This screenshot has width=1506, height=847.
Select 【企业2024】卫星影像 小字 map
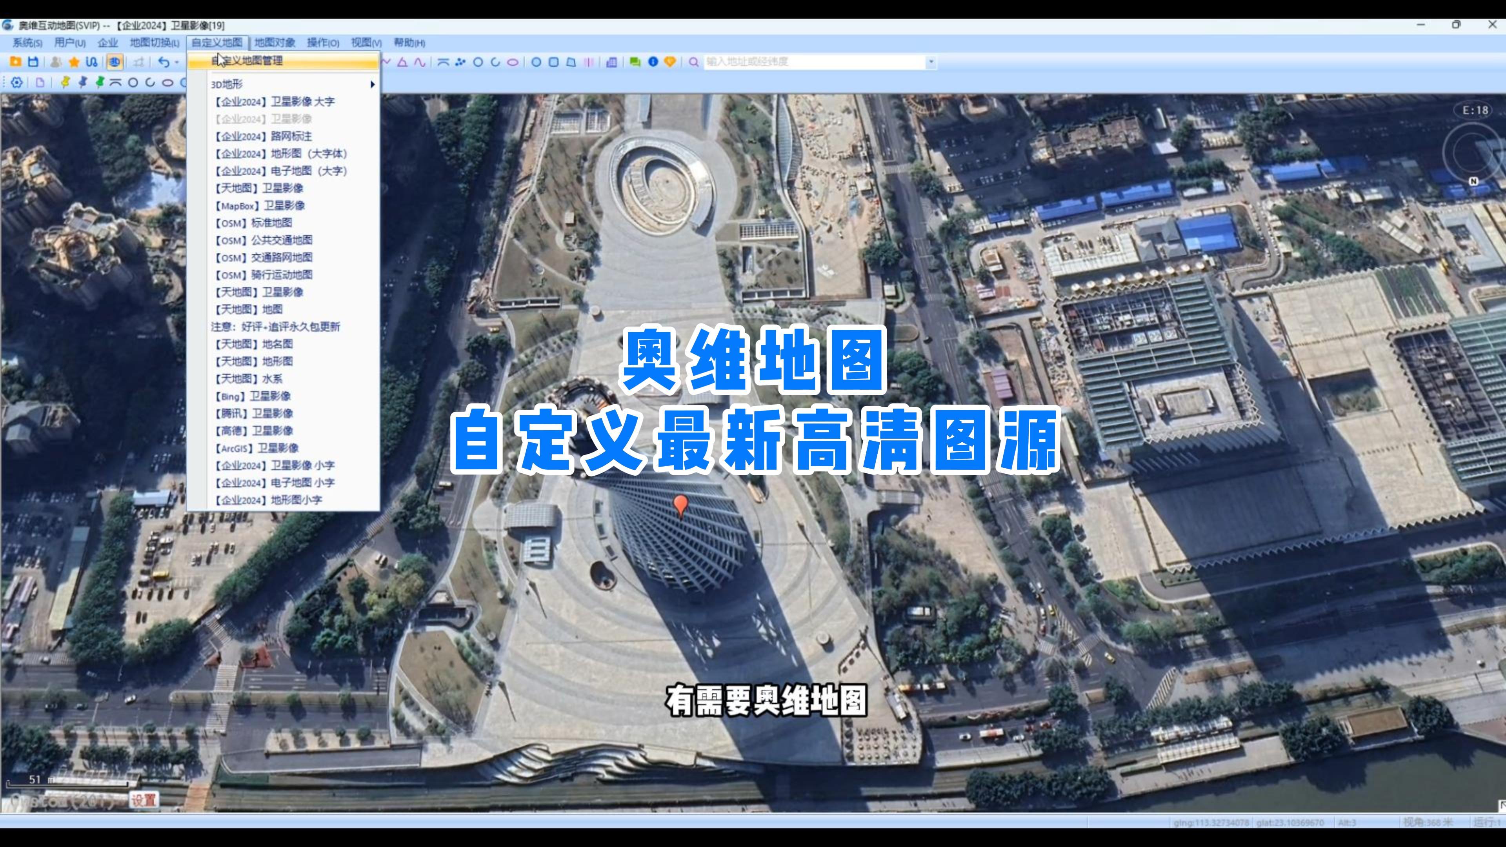283,465
